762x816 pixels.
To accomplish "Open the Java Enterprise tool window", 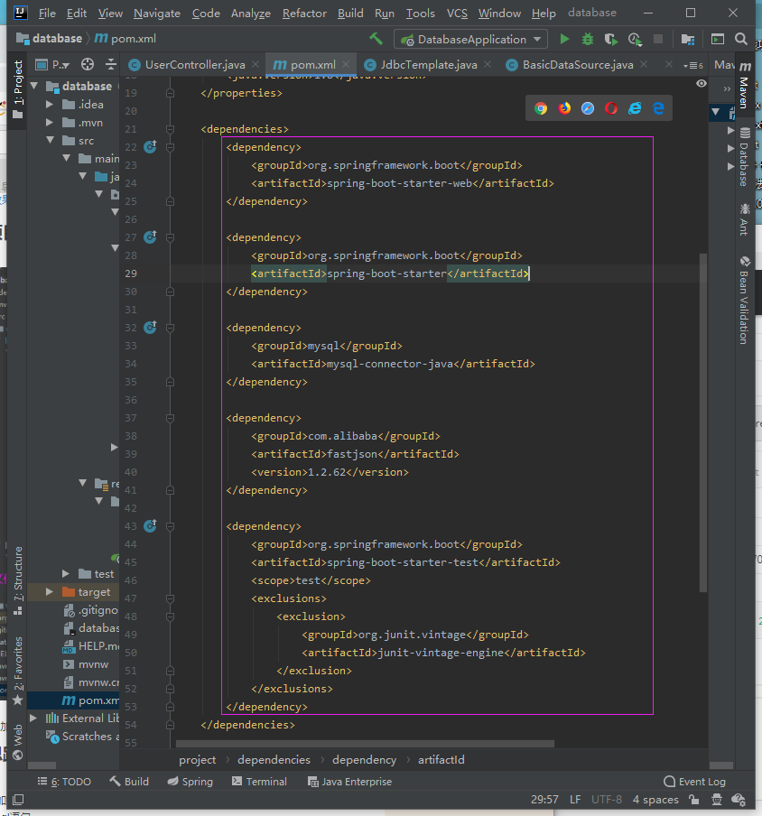I will pos(349,781).
